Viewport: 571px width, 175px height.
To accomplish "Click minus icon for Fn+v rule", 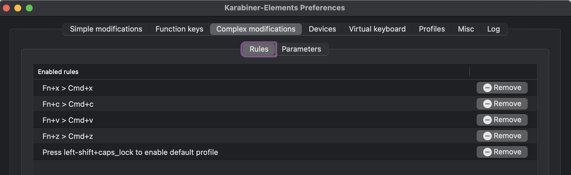I will coord(487,120).
